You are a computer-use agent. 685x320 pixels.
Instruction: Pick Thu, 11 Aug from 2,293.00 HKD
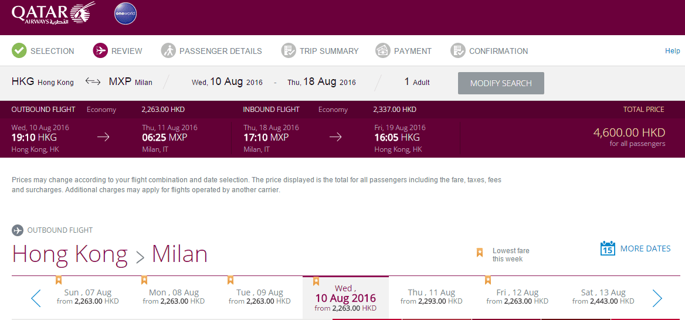(x=431, y=297)
